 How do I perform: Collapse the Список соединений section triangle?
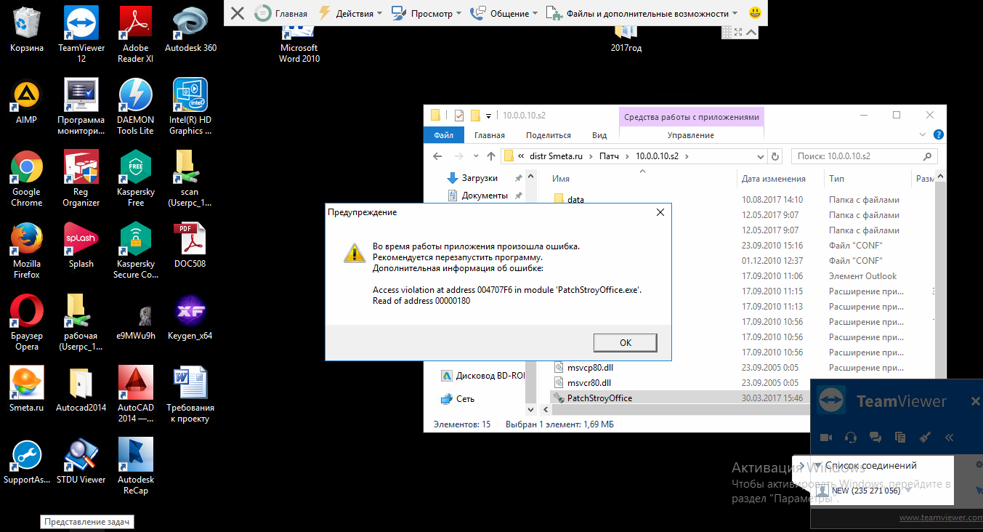pyautogui.click(x=817, y=466)
